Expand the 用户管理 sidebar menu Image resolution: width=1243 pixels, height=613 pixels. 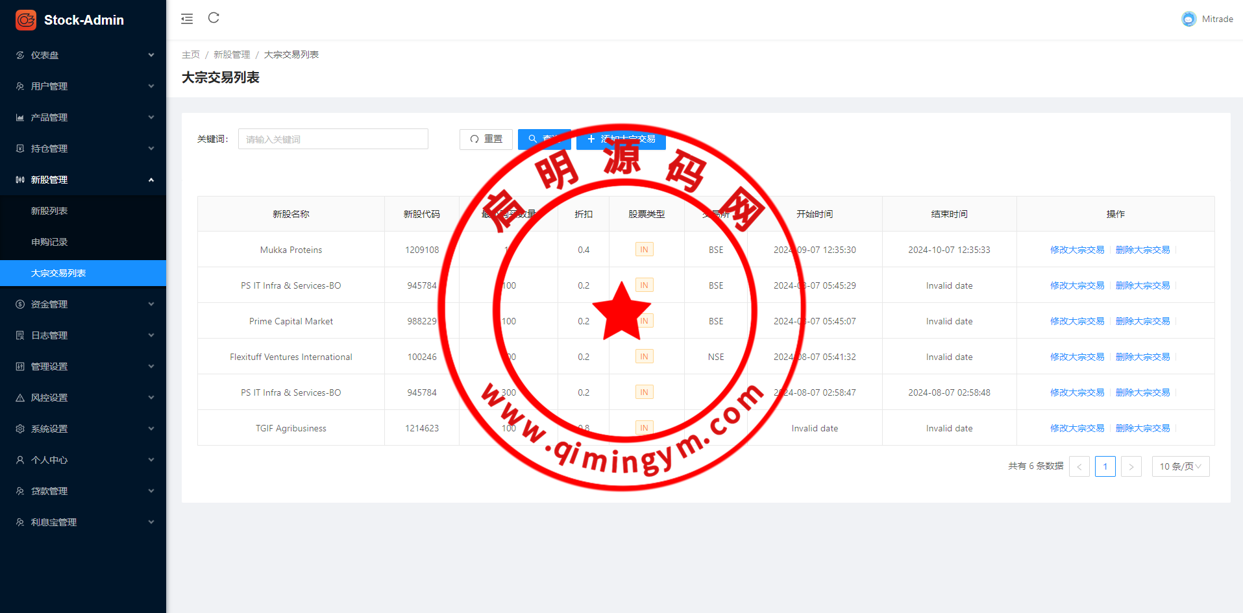83,86
